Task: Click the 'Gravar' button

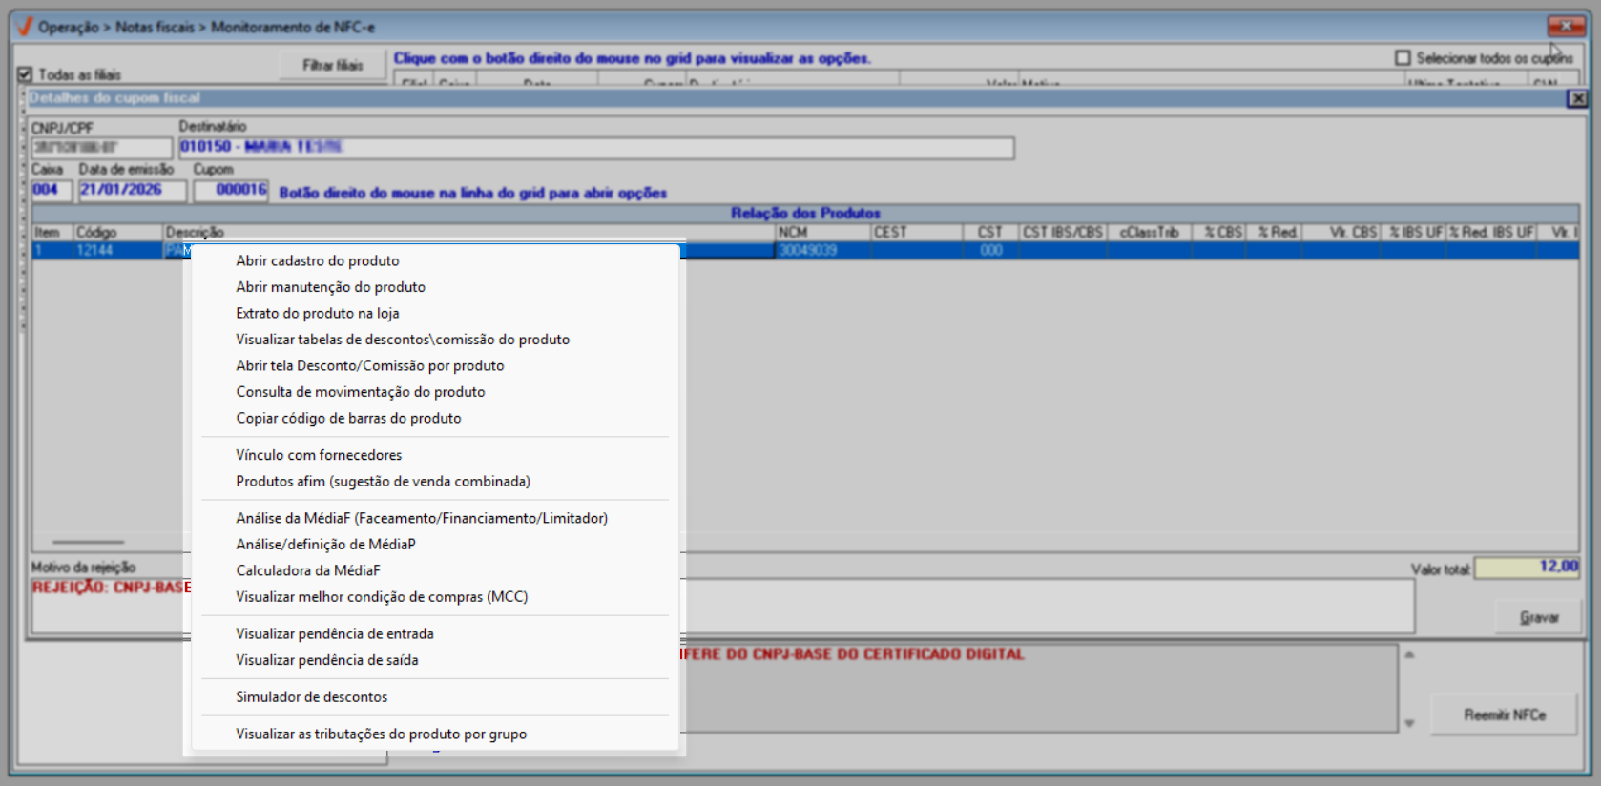Action: tap(1539, 618)
